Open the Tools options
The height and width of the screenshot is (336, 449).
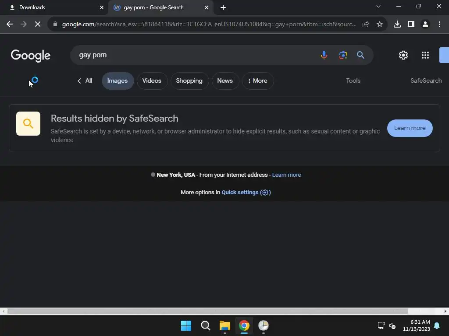point(353,81)
